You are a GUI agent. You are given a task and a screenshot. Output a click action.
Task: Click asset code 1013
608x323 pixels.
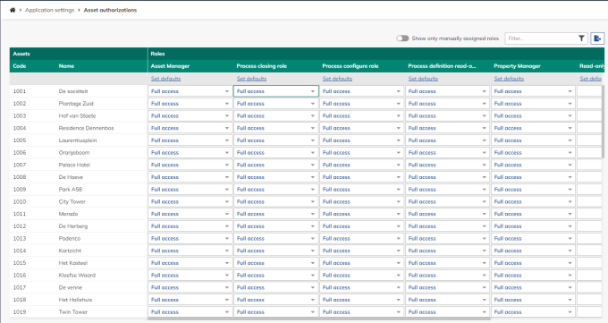coord(20,238)
